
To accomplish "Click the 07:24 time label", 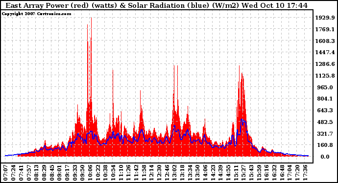I will click(13, 173).
